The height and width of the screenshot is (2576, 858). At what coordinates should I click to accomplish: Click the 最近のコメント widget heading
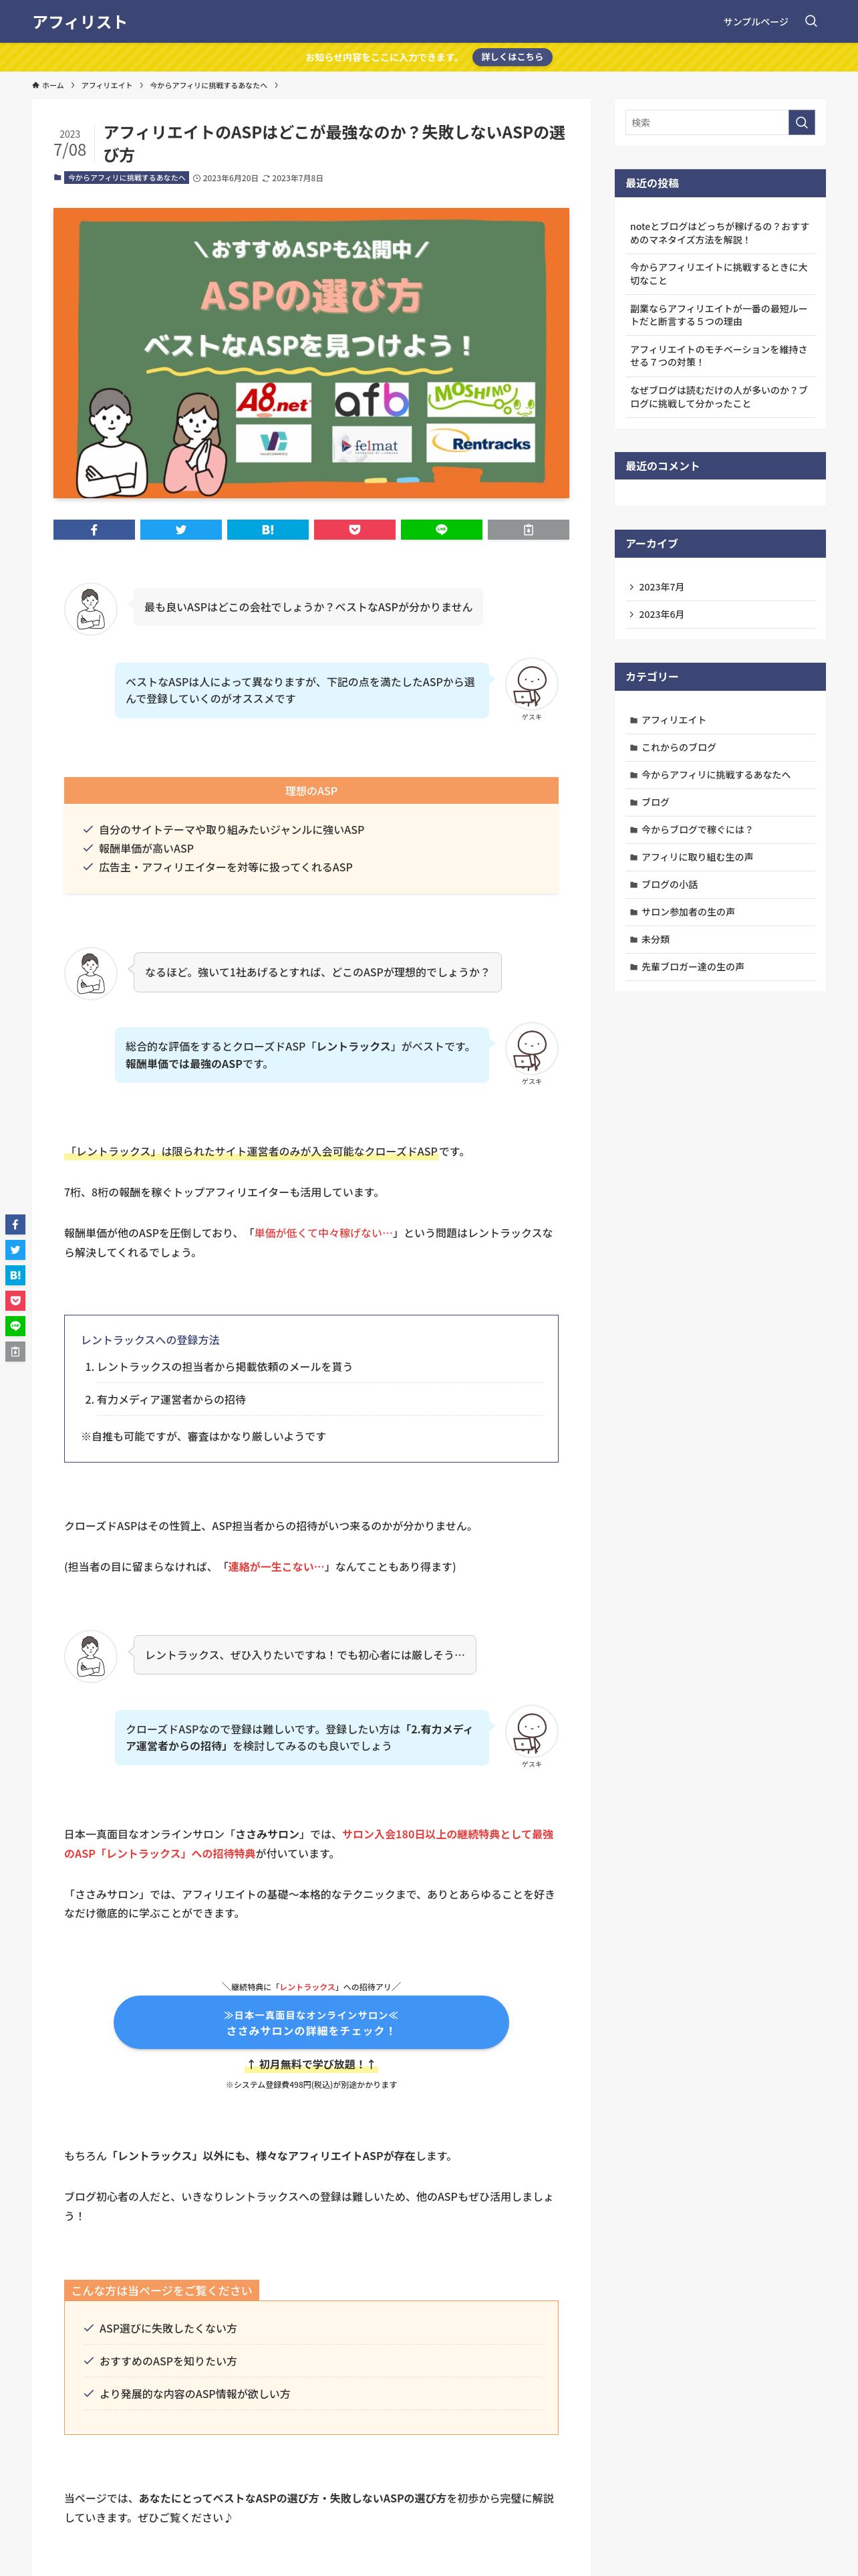(x=719, y=466)
